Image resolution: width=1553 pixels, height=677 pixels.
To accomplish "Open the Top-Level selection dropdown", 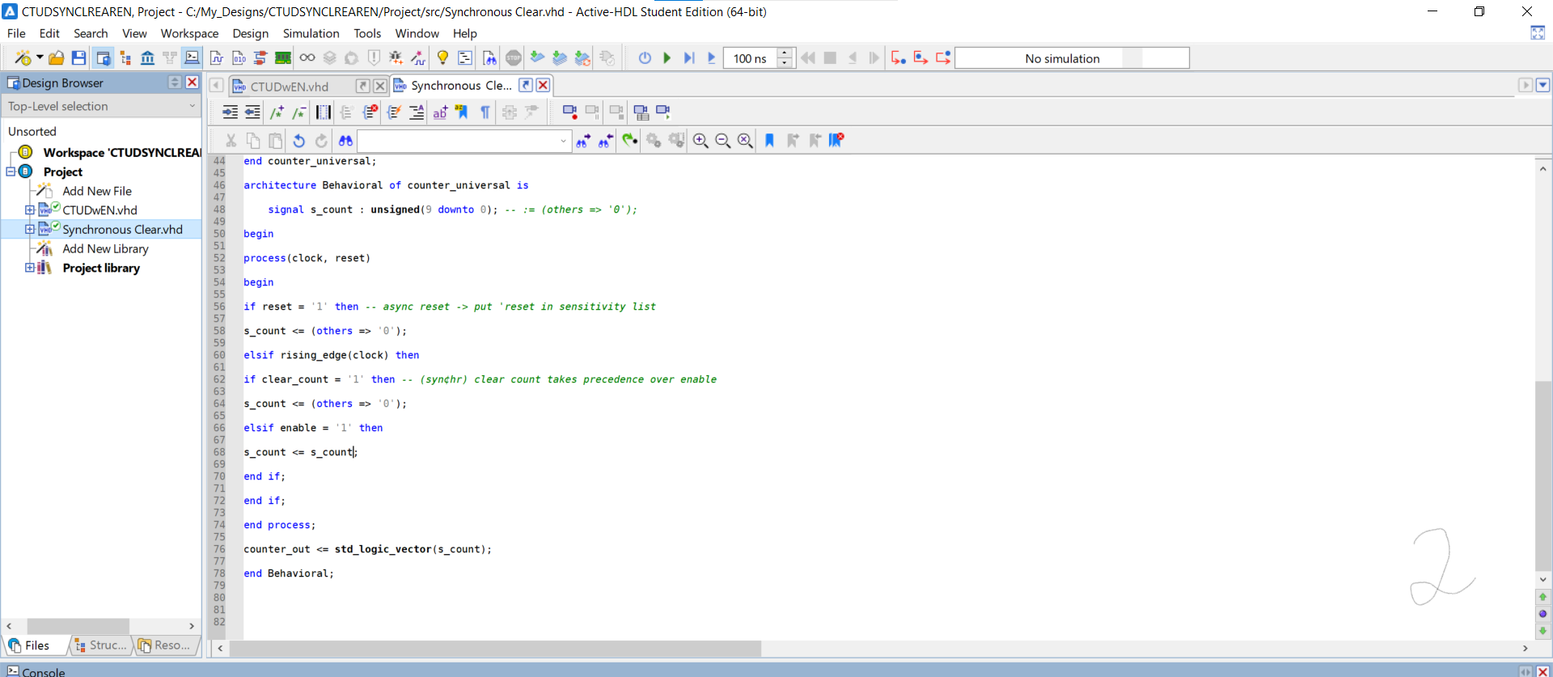I will click(x=101, y=106).
